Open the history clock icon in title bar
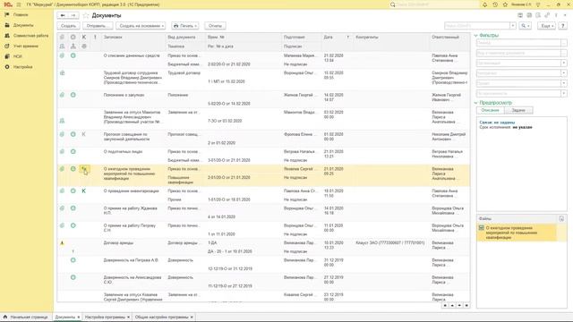Image resolution: width=573 pixels, height=322 pixels. pos(495,4)
